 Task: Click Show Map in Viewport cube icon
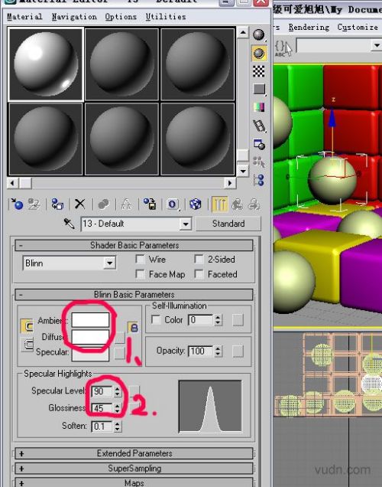pyautogui.click(x=195, y=204)
